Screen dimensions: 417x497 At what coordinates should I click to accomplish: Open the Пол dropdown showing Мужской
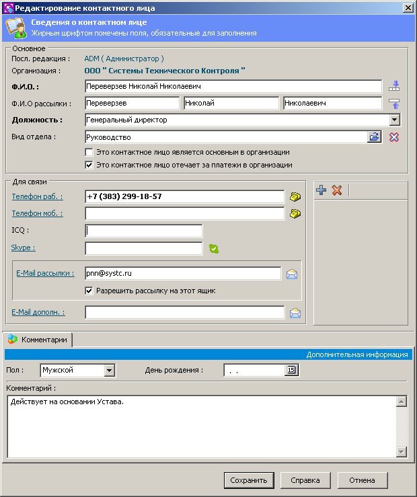pyautogui.click(x=110, y=370)
